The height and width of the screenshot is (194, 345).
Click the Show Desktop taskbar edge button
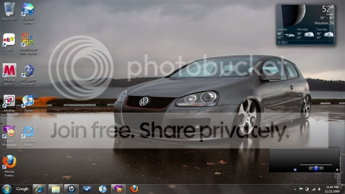pyautogui.click(x=343, y=189)
